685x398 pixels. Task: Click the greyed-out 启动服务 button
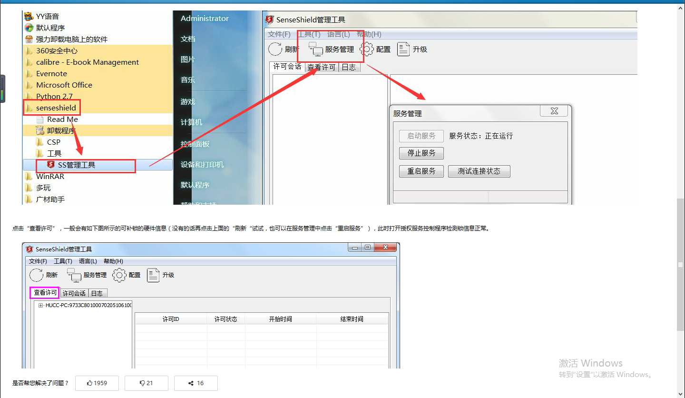(421, 136)
